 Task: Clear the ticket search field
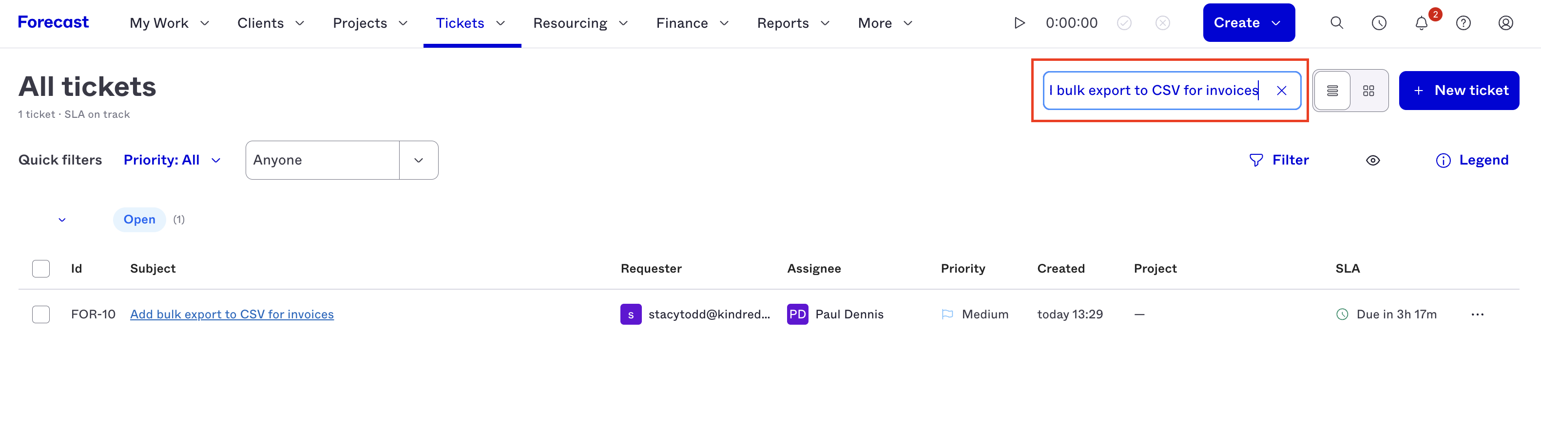pyautogui.click(x=1281, y=90)
